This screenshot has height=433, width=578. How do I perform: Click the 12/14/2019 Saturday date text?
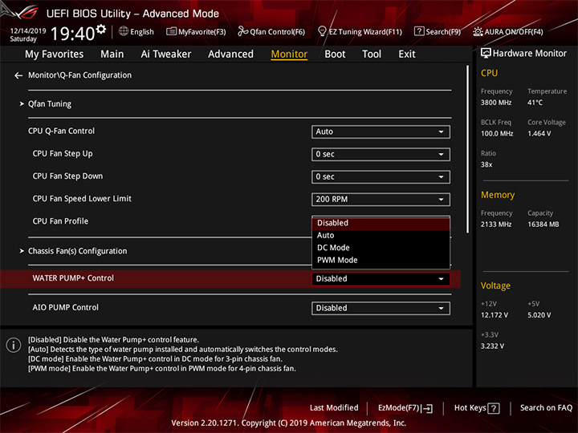coord(27,34)
